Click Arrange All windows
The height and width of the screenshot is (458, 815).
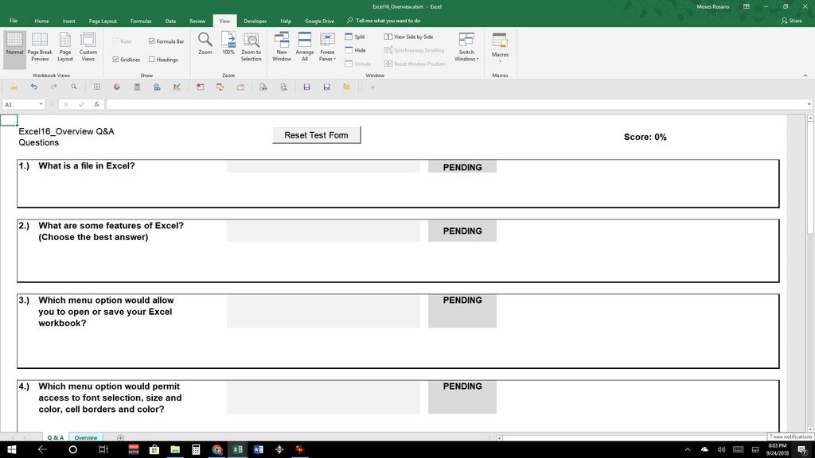pos(305,47)
